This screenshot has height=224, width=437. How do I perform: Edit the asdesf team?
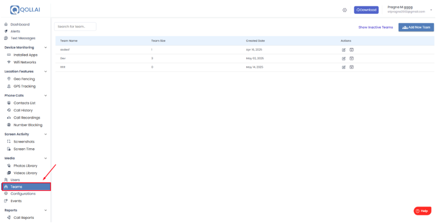coord(344,50)
